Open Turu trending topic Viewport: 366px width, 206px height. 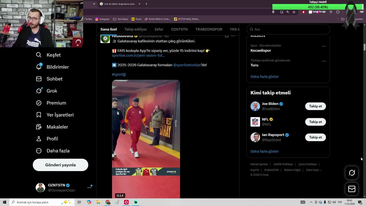tap(254, 65)
